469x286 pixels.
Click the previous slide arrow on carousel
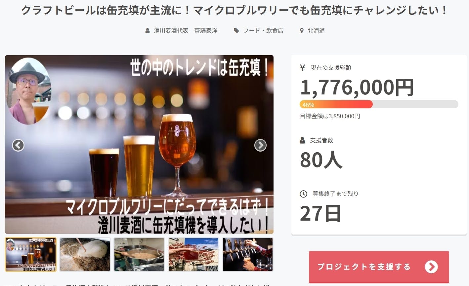click(18, 145)
